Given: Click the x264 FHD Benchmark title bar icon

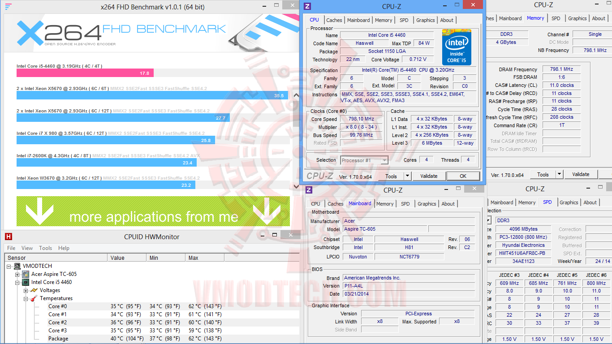Looking at the screenshot, I should coord(8,7).
